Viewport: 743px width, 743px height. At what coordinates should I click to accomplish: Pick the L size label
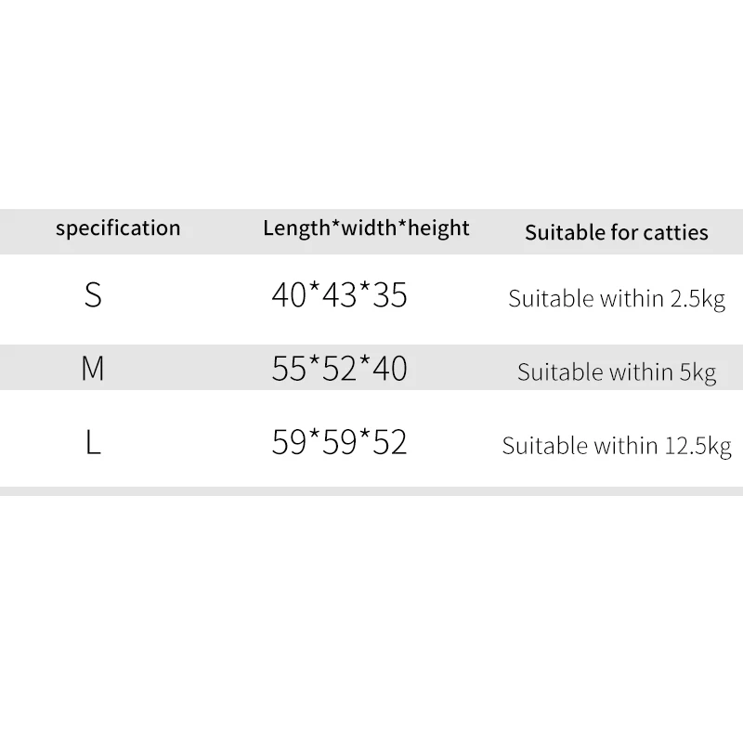pos(93,443)
